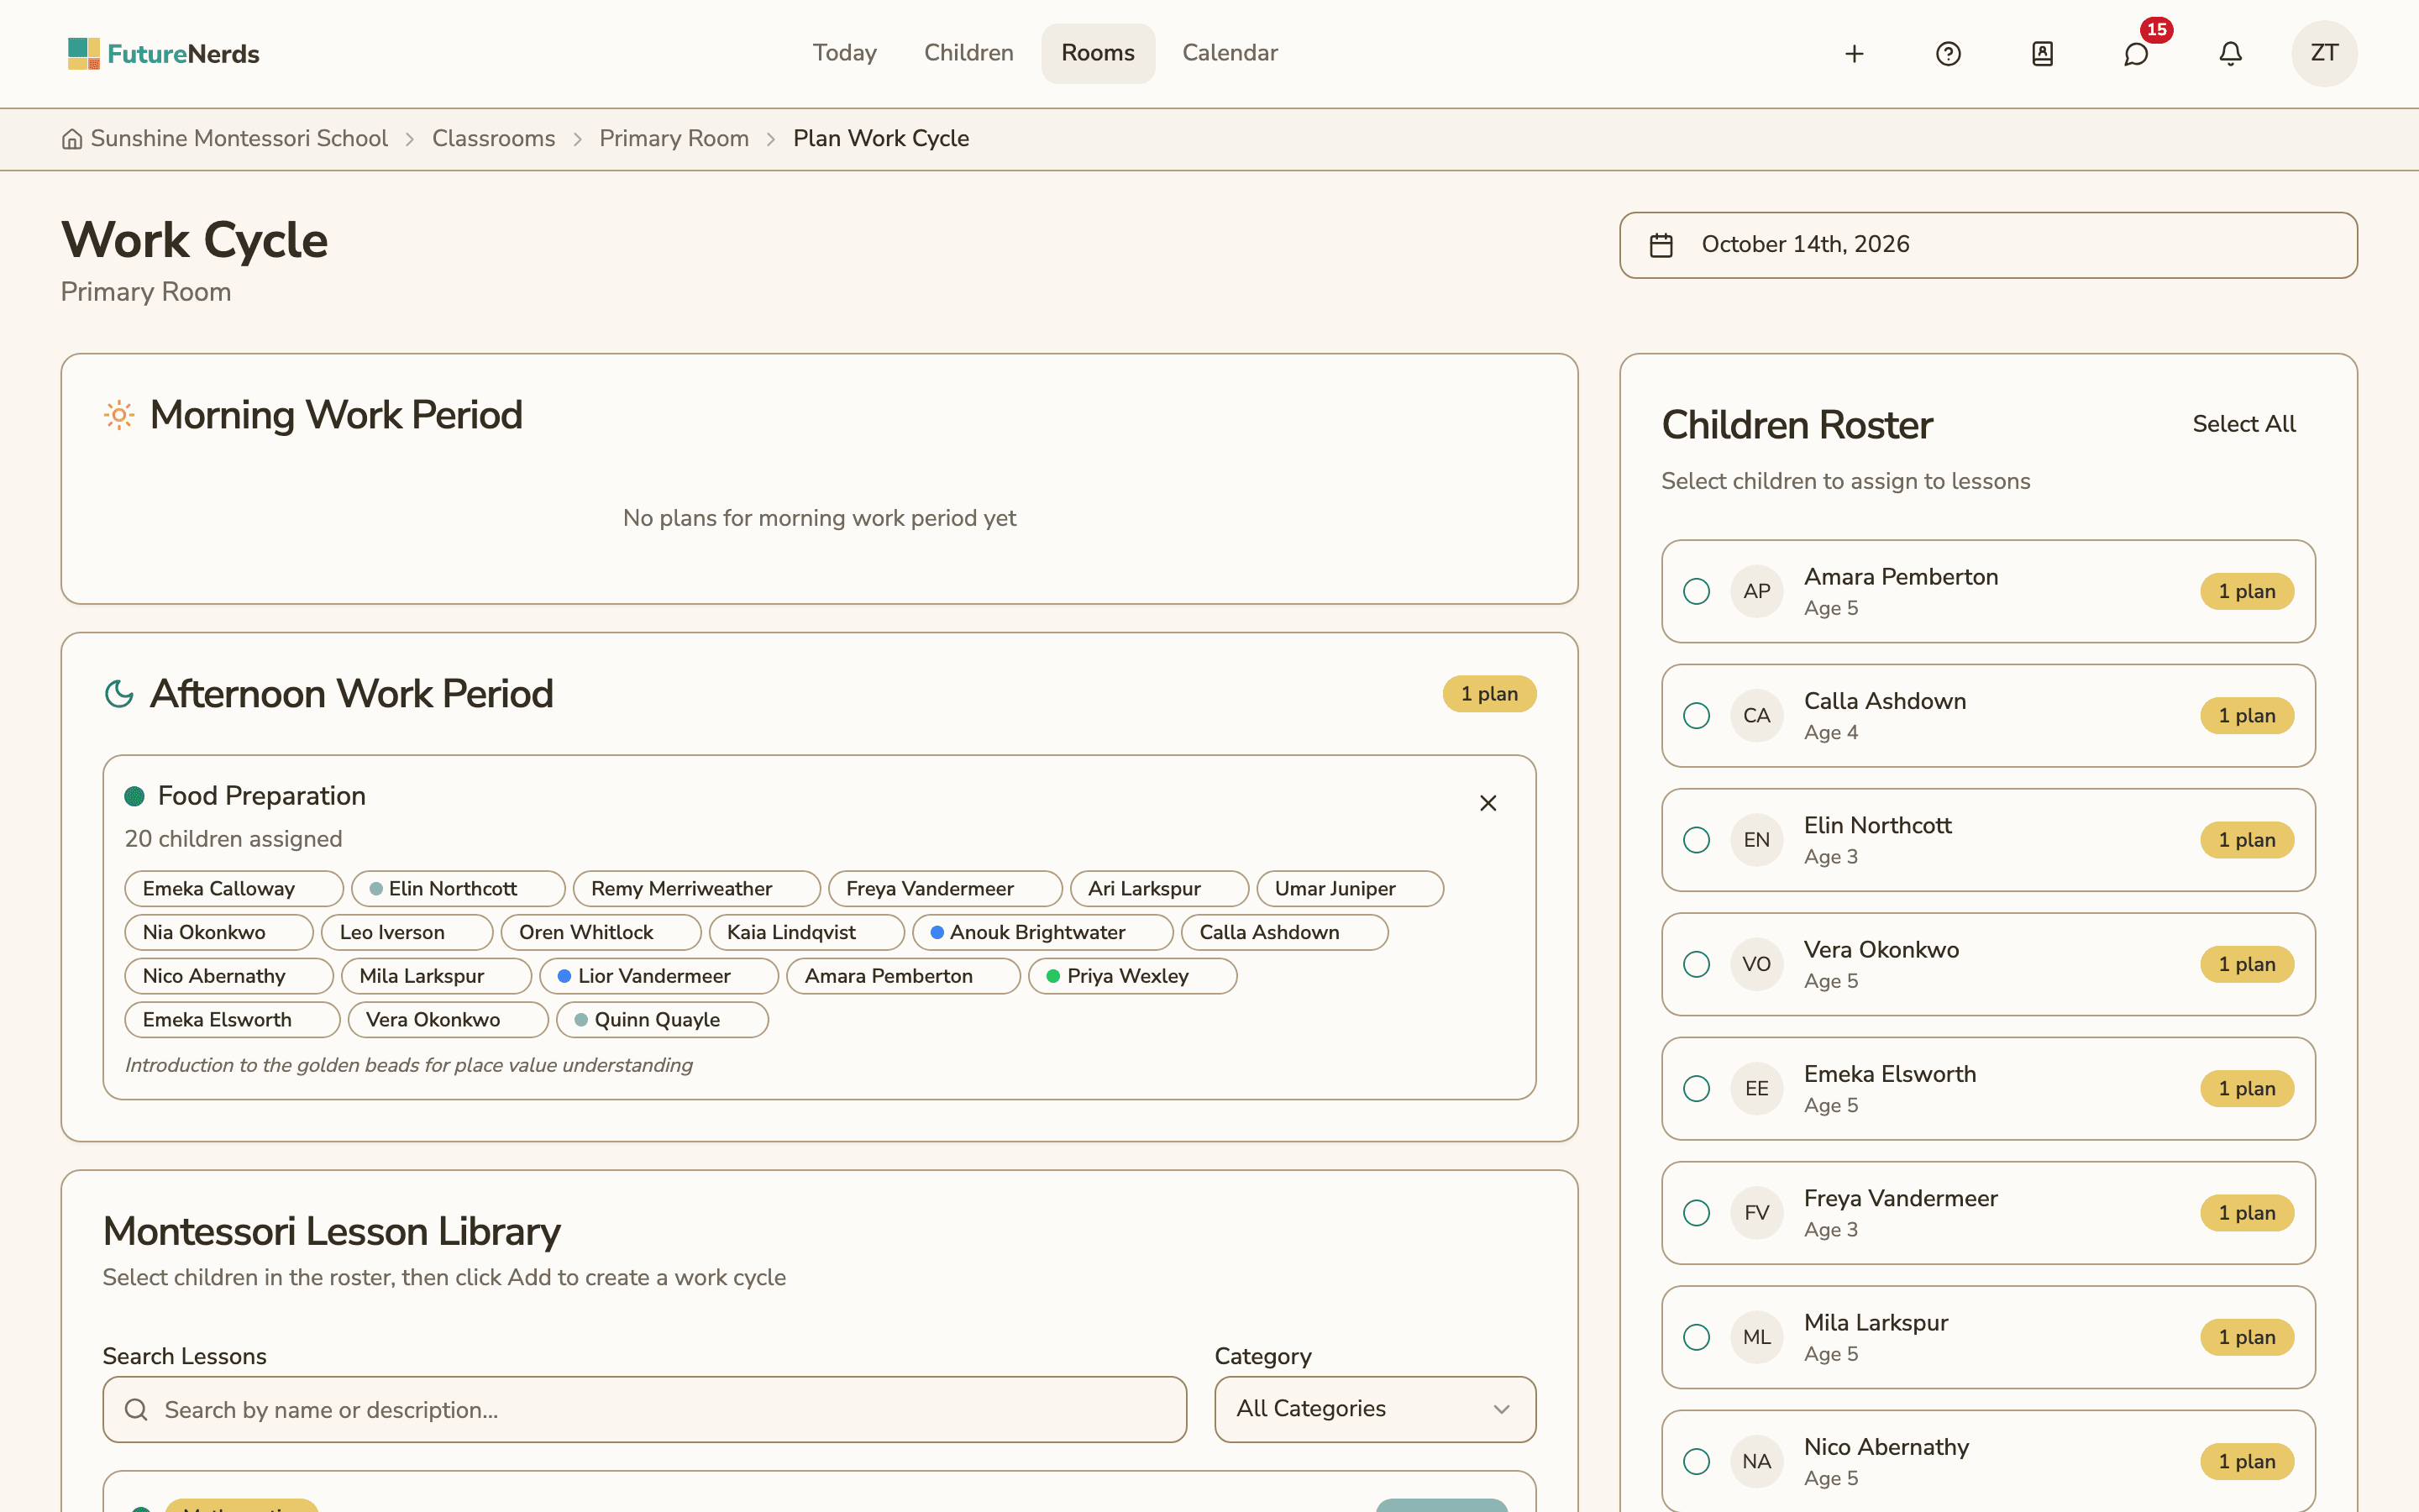Switch to the Calendar tab
The width and height of the screenshot is (2419, 1512).
pos(1230,53)
